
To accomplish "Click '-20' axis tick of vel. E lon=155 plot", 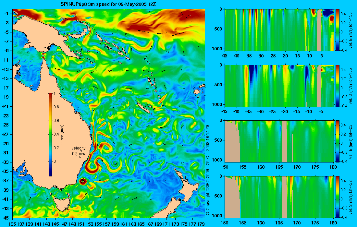I will coord(285,56).
